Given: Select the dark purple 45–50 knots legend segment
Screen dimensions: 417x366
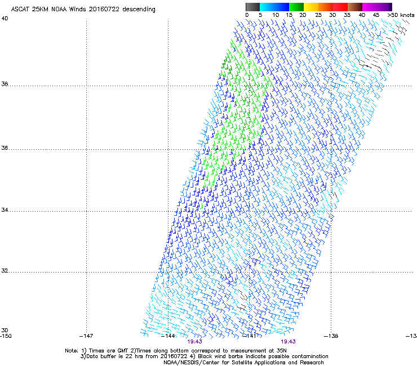Looking at the screenshot, I should click(x=384, y=7).
